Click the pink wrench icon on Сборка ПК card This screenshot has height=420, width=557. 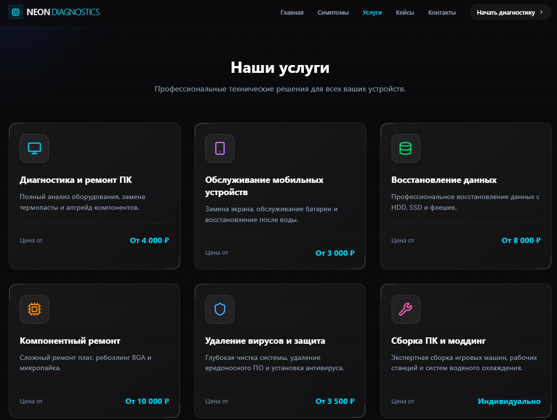pyautogui.click(x=405, y=309)
